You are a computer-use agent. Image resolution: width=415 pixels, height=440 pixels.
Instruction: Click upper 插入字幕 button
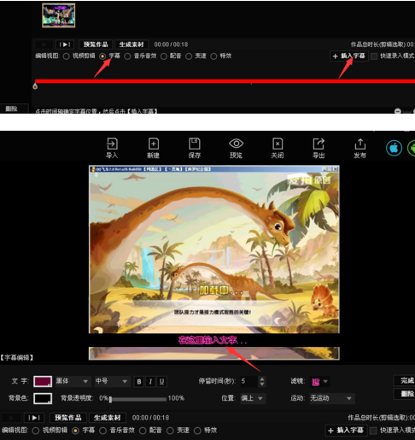349,56
